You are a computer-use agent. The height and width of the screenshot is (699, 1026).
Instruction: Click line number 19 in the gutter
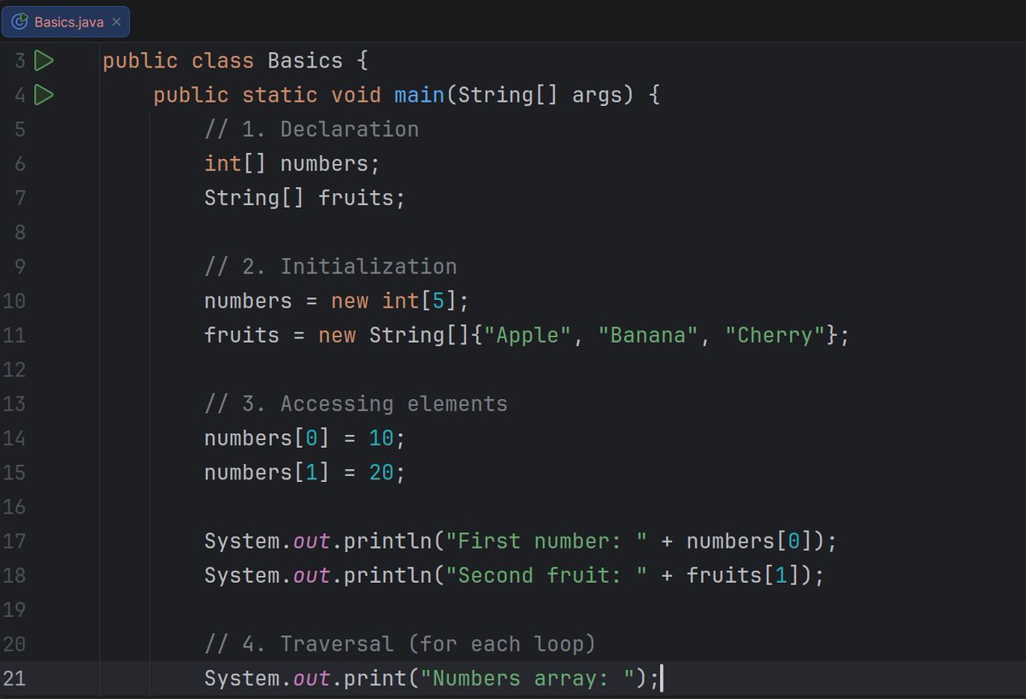coord(15,609)
